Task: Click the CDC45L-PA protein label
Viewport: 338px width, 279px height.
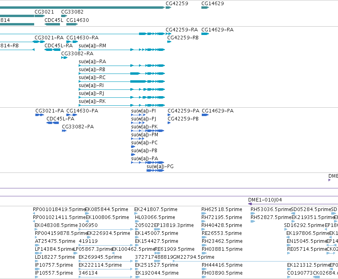Action: tap(60, 119)
